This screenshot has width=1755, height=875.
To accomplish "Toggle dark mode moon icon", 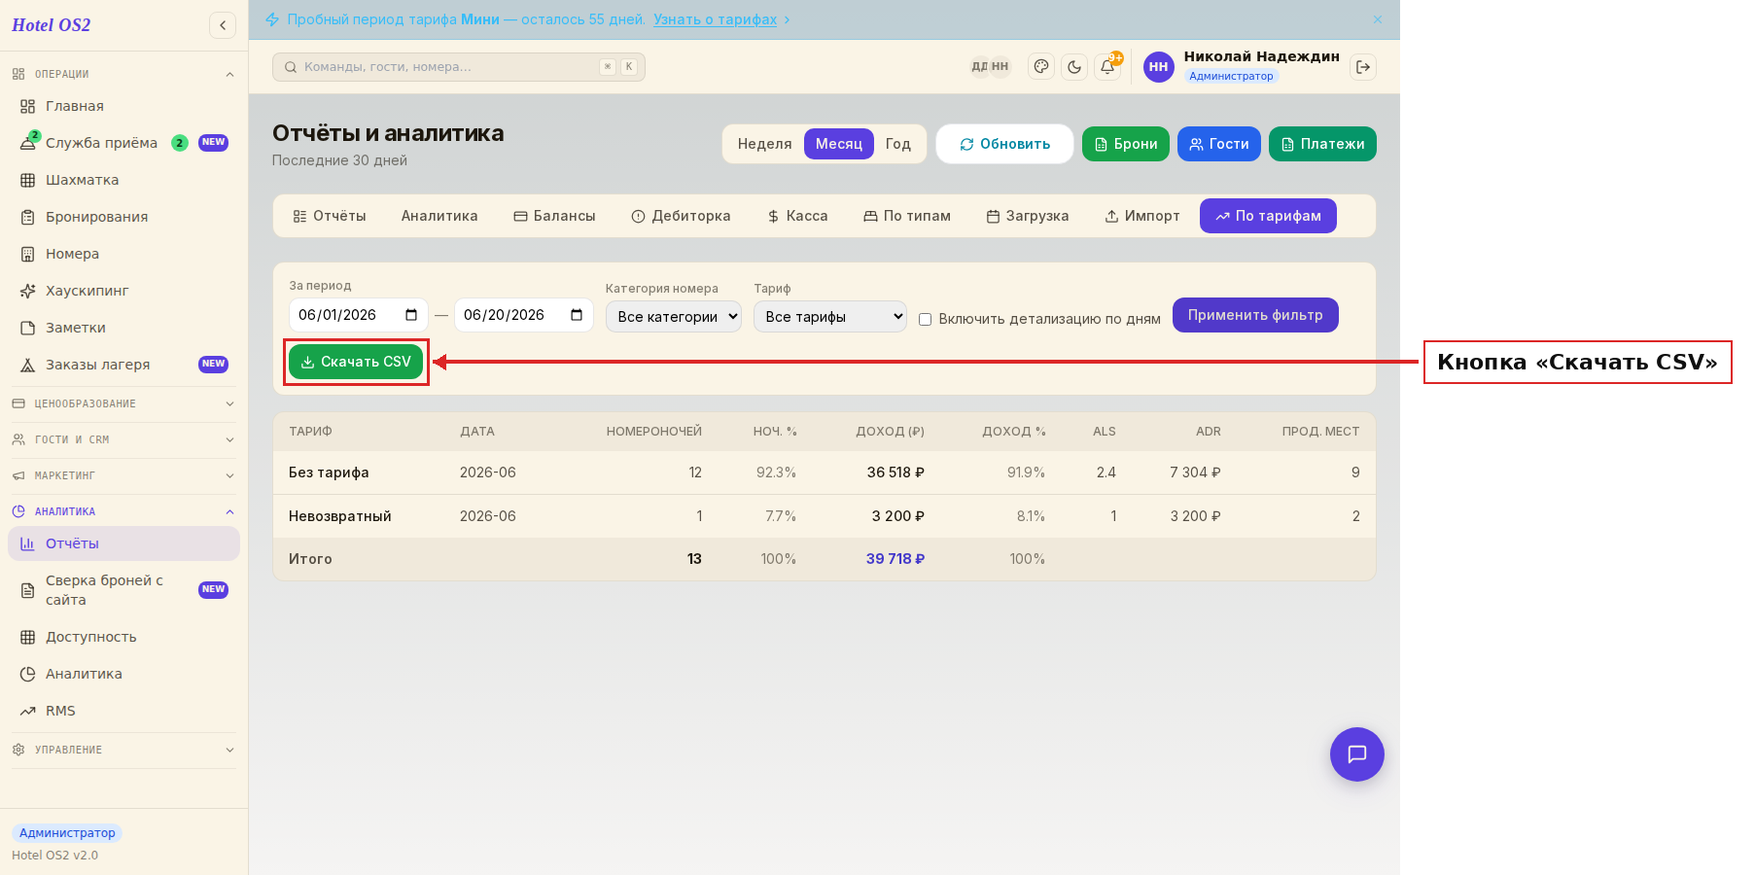I will pyautogui.click(x=1074, y=67).
